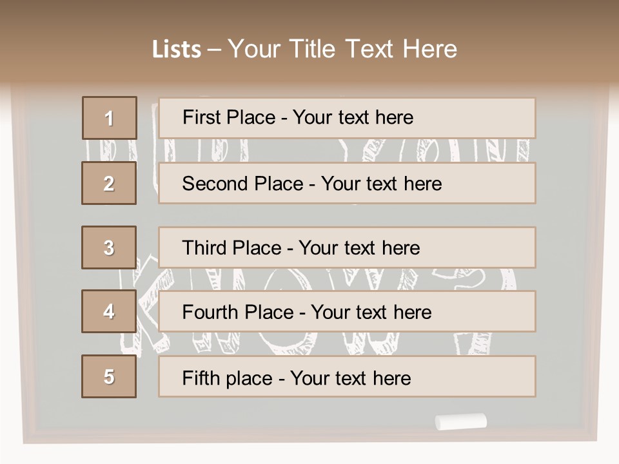
Task: Select the number 2 box
Action: pos(109,183)
